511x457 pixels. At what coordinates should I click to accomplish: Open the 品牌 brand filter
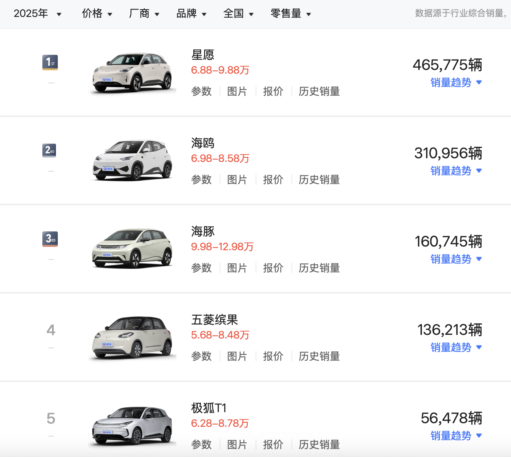coord(191,14)
